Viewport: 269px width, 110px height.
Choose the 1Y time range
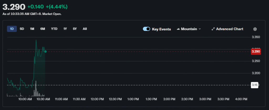65,29
